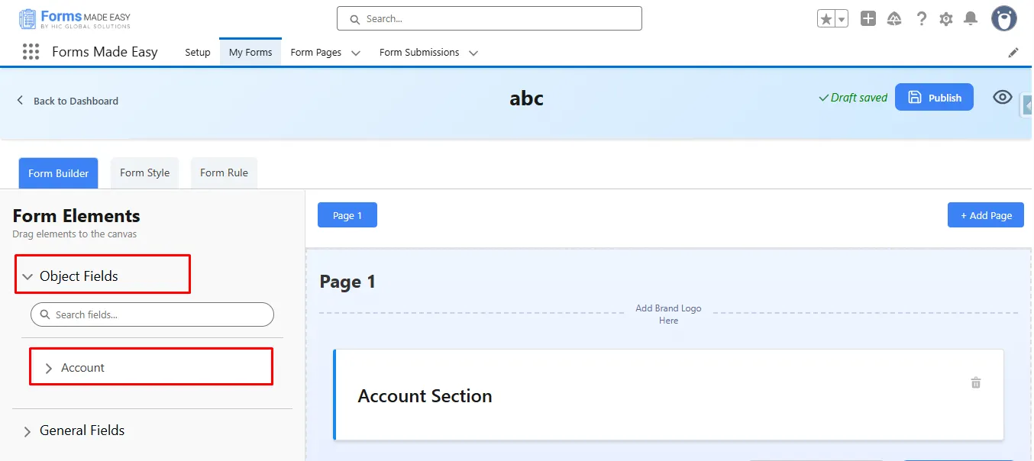Open the Form Submissions dropdown chevron
The height and width of the screenshot is (461, 1034).
[x=473, y=53]
